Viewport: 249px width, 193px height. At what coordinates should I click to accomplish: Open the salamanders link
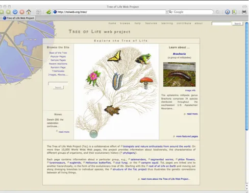138,159
